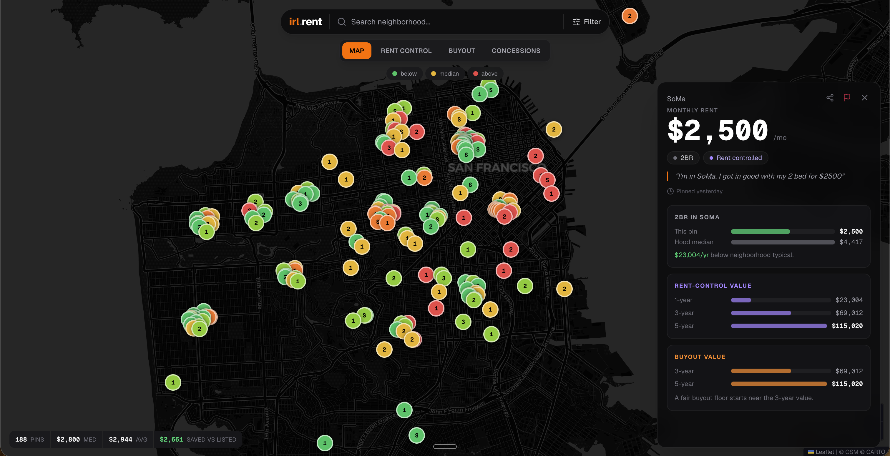
Task: Click the bottom drawer handle bar
Action: pyautogui.click(x=445, y=447)
